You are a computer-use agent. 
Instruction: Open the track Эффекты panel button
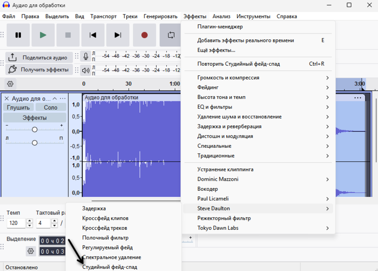[35, 118]
